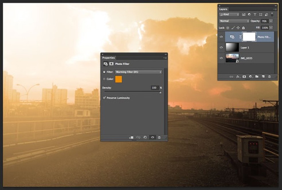
Task: Click the lock all padlock icon
Action: pyautogui.click(x=243, y=28)
